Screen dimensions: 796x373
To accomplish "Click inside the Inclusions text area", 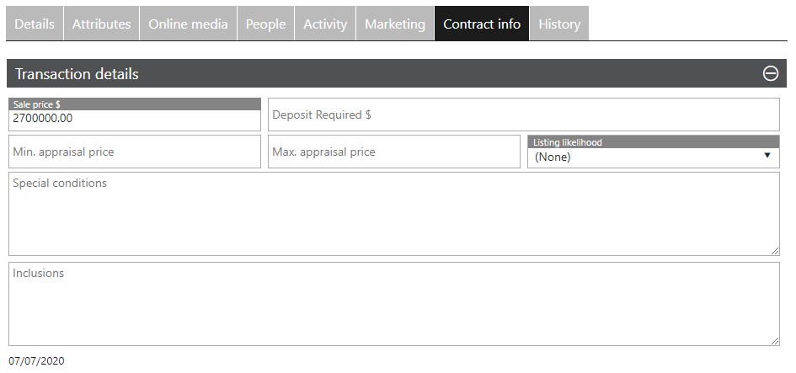I will click(x=393, y=305).
